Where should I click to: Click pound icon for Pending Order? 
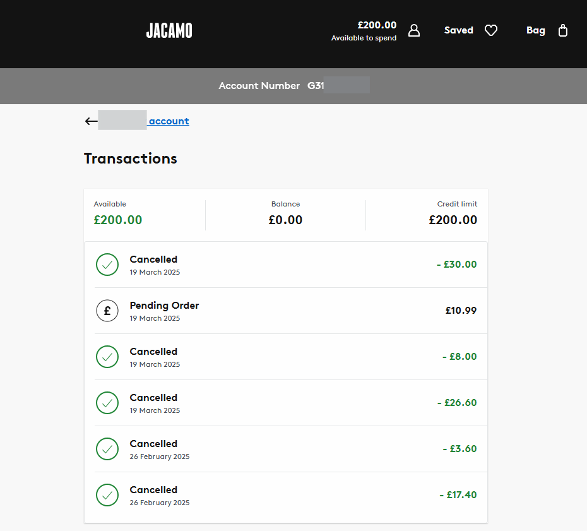coord(107,311)
